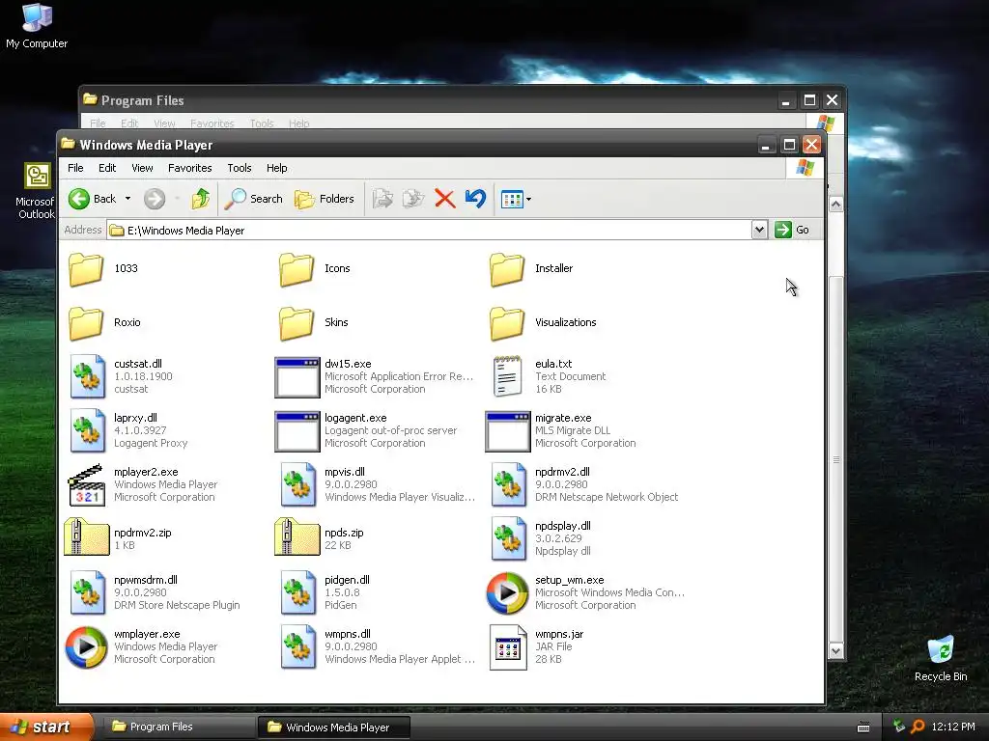989x741 pixels.
Task: Click the red Delete icon
Action: 444,199
